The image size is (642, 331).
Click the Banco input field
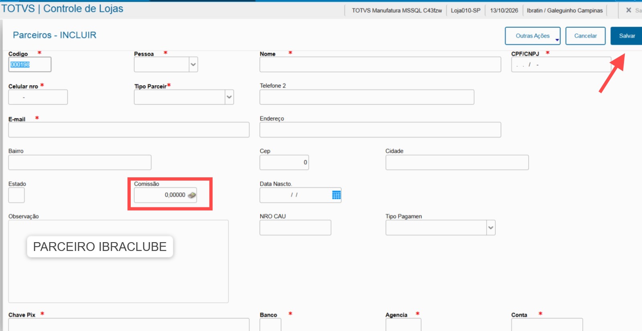tap(270, 325)
